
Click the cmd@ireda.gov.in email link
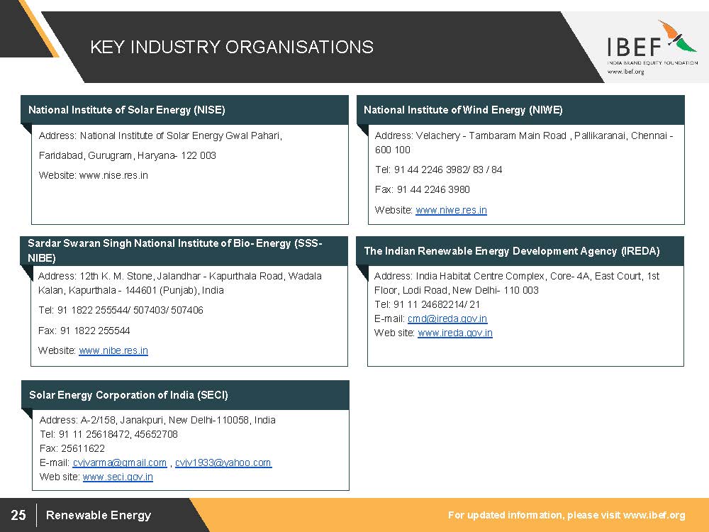click(x=447, y=318)
